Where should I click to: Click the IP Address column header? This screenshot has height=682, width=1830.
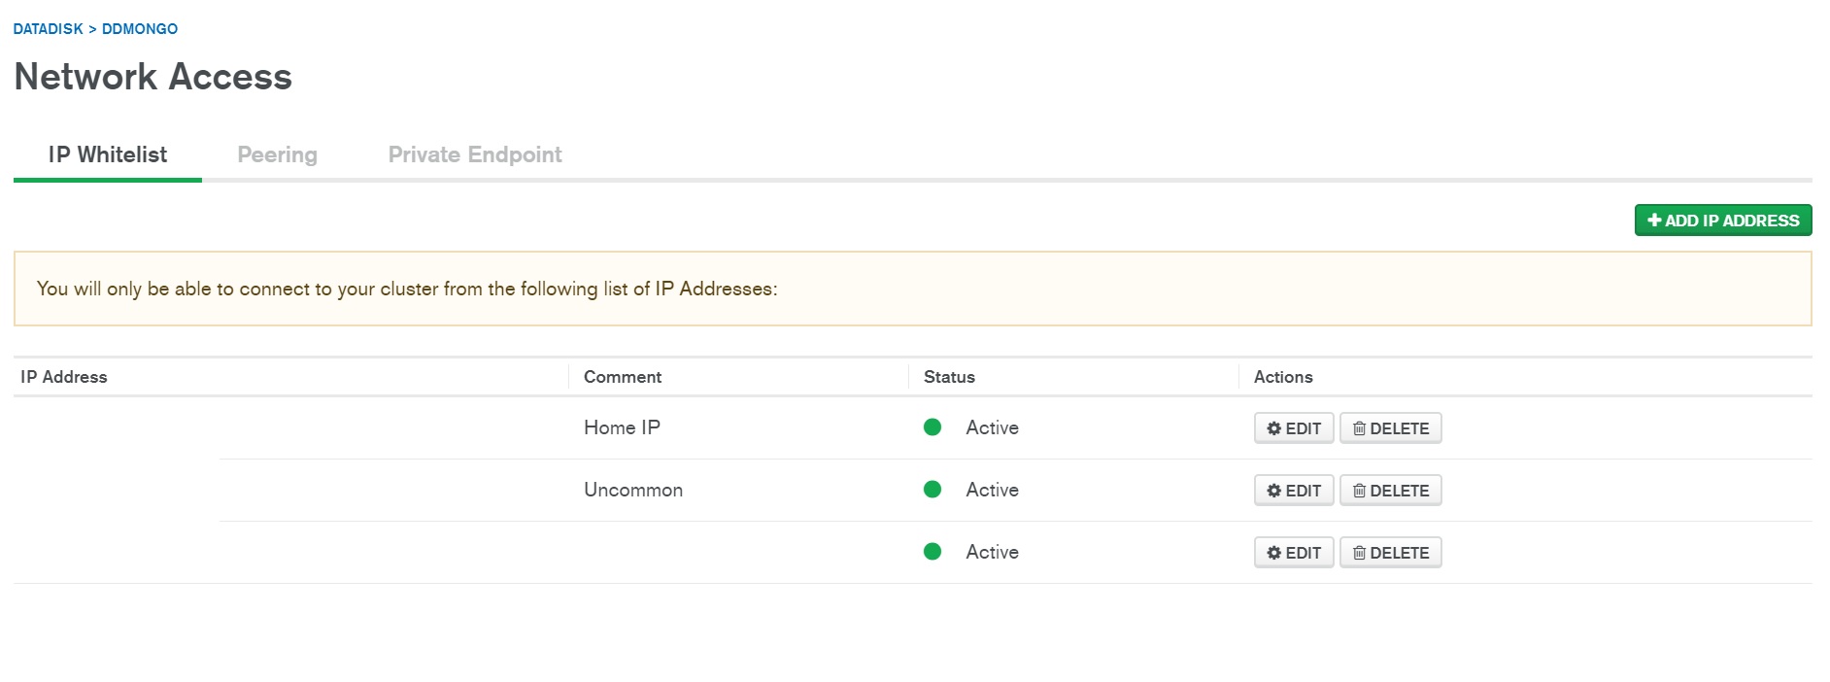[x=64, y=377]
